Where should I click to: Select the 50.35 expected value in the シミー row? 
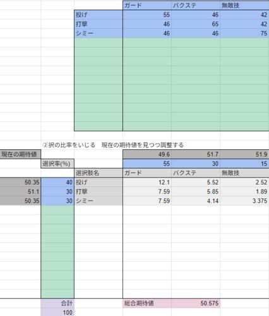[x=20, y=201]
